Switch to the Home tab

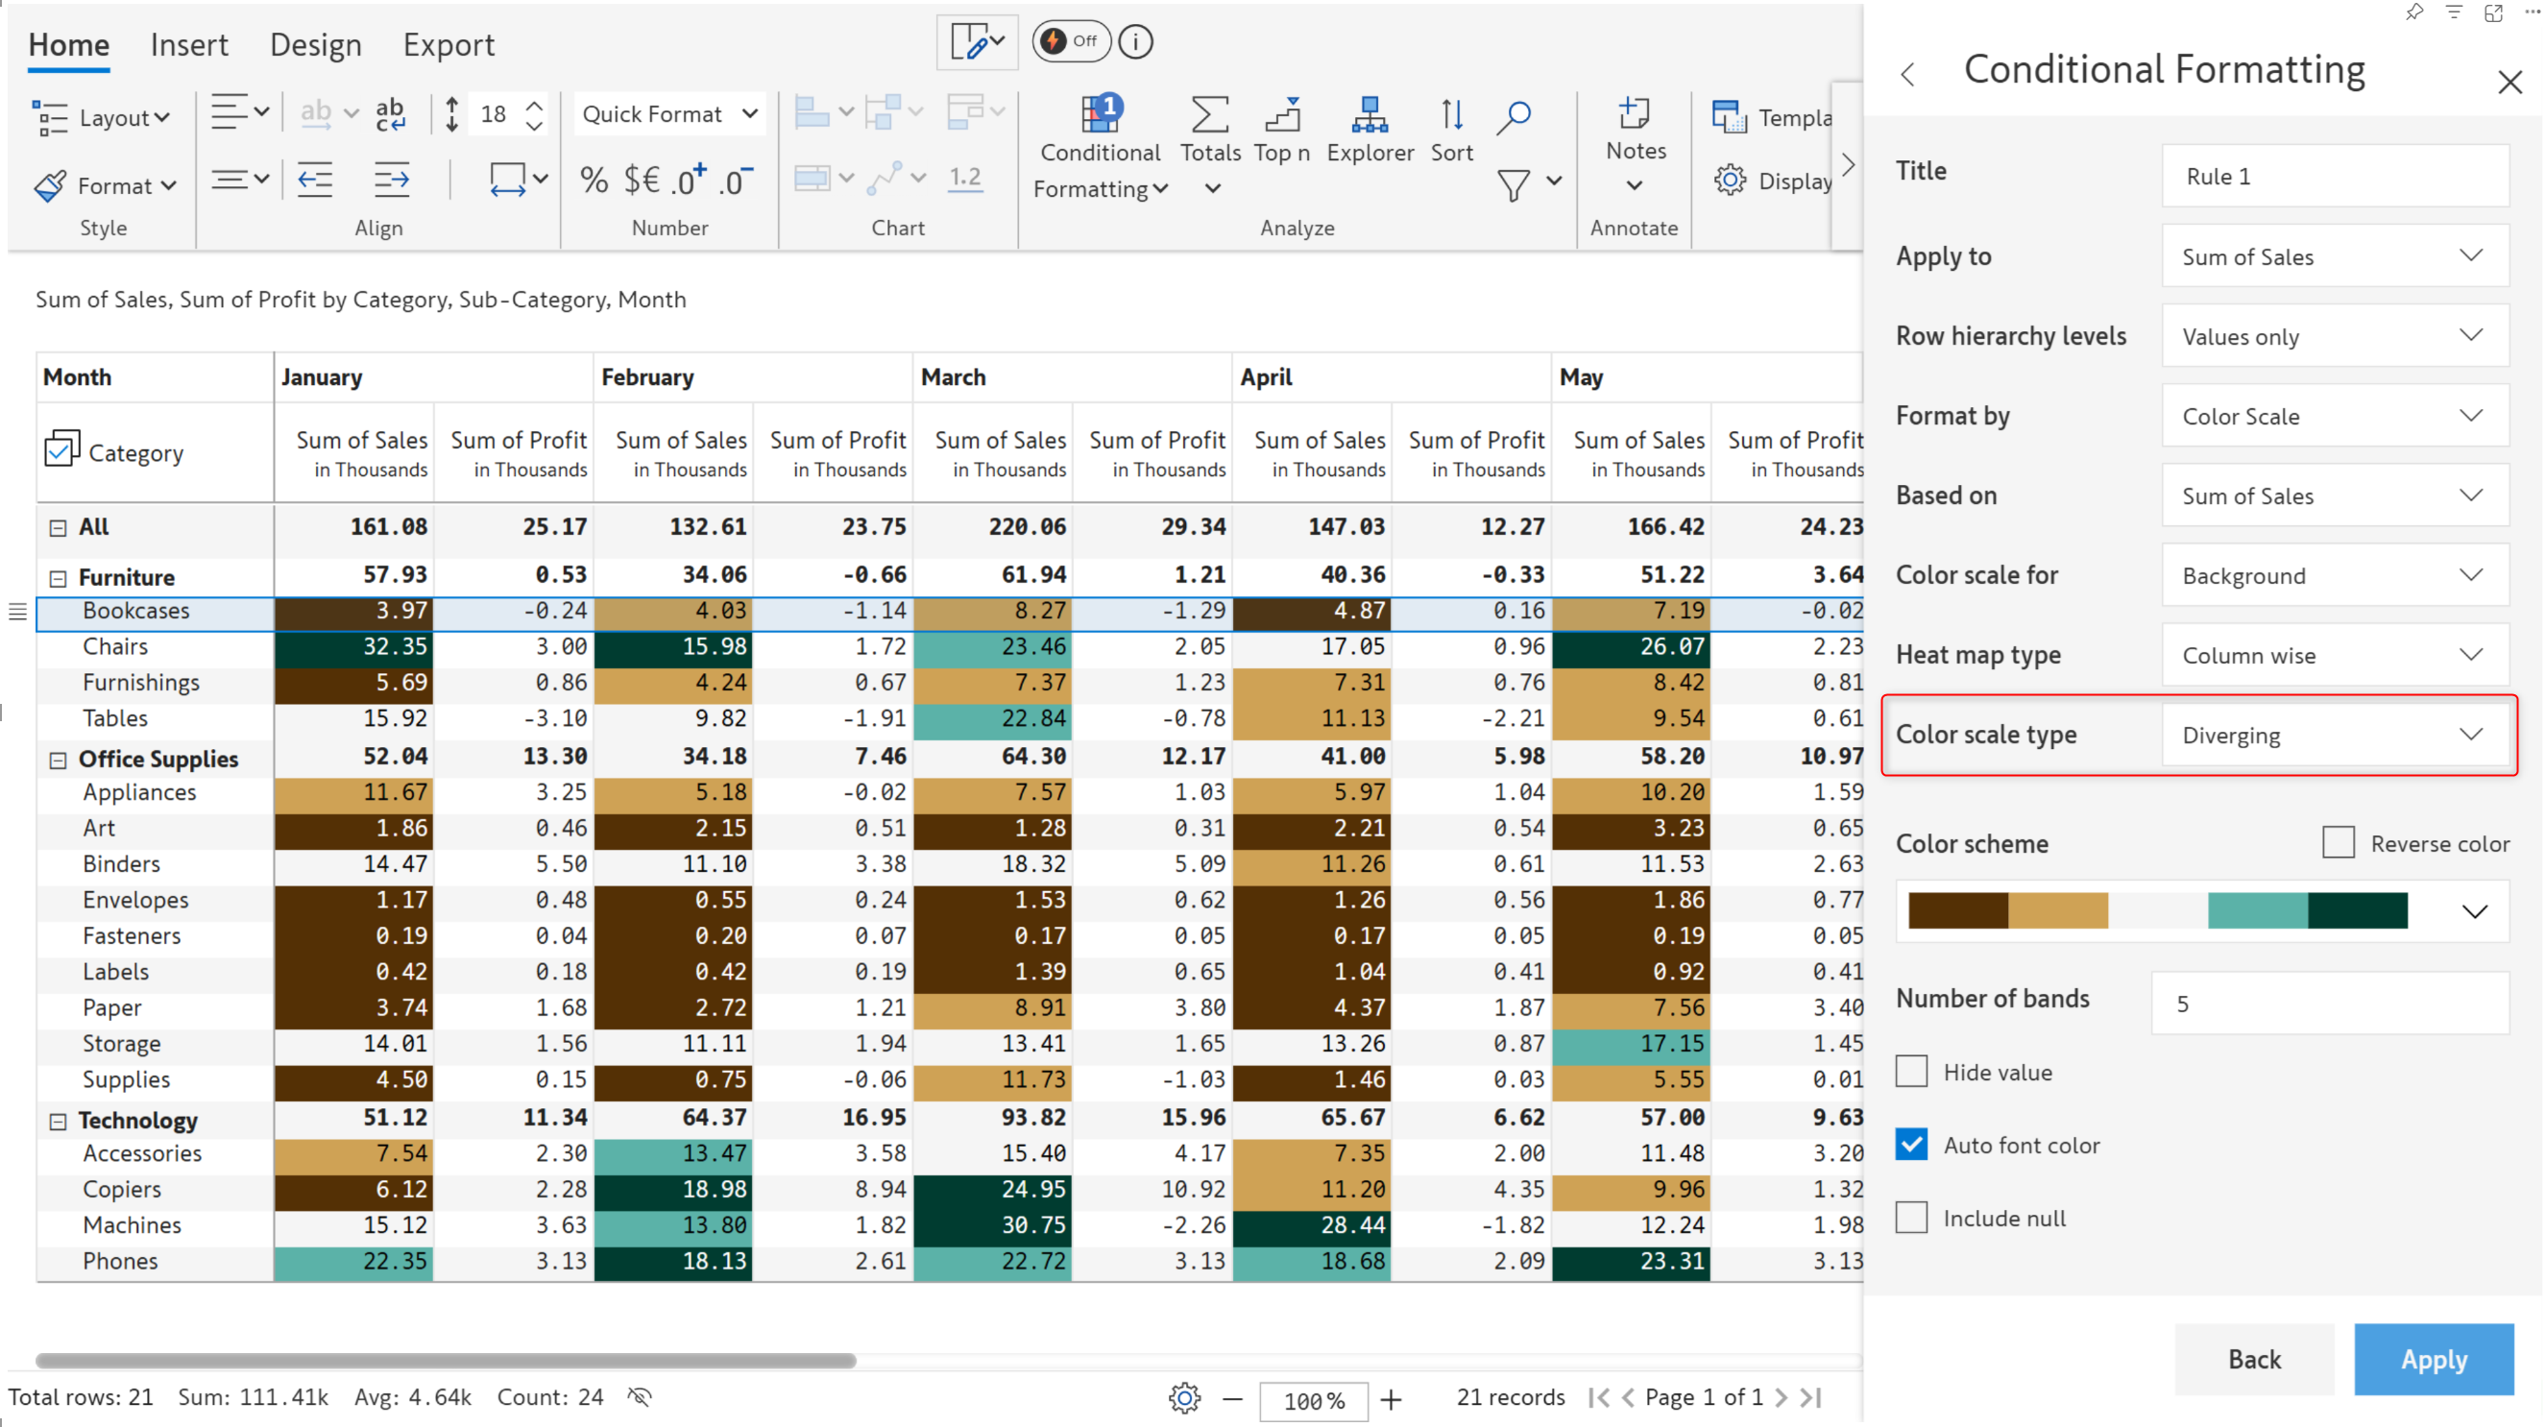click(68, 44)
